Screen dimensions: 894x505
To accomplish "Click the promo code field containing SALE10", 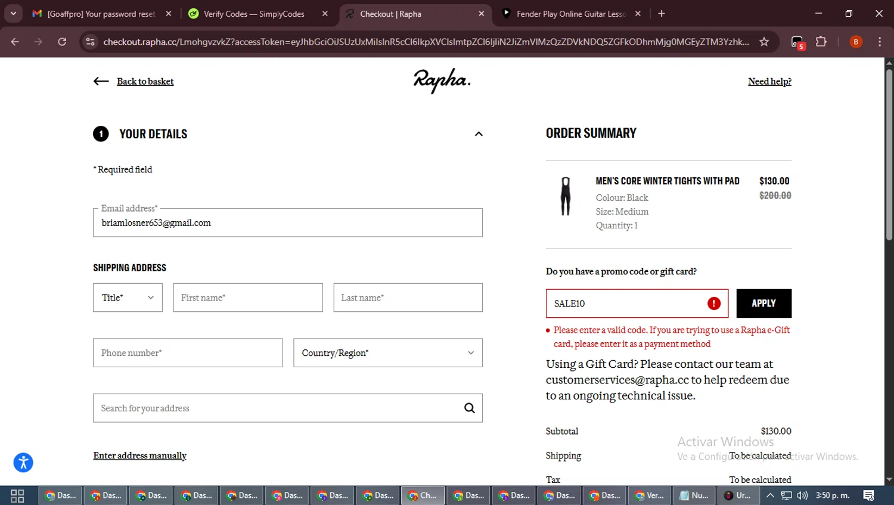I will tap(637, 303).
